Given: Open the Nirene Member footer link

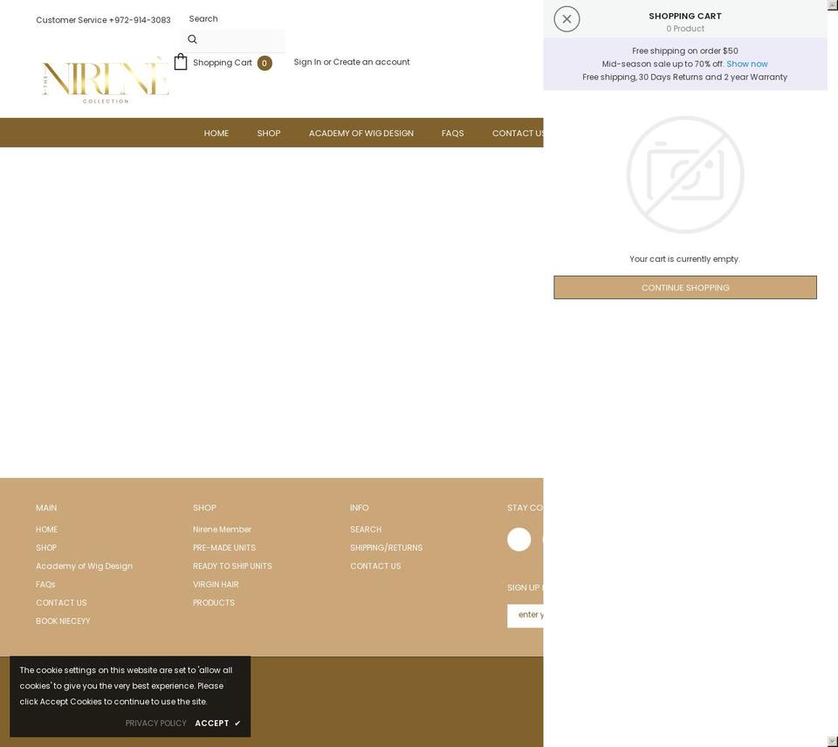Looking at the screenshot, I should tap(223, 530).
